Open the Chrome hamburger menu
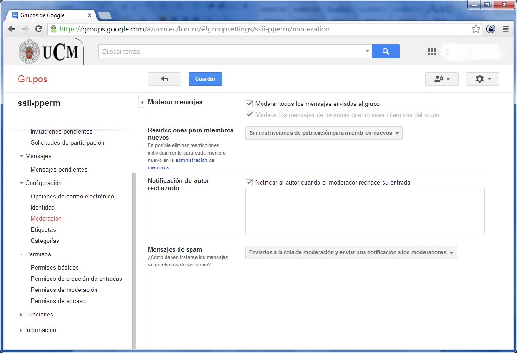The width and height of the screenshot is (517, 353). coord(505,29)
